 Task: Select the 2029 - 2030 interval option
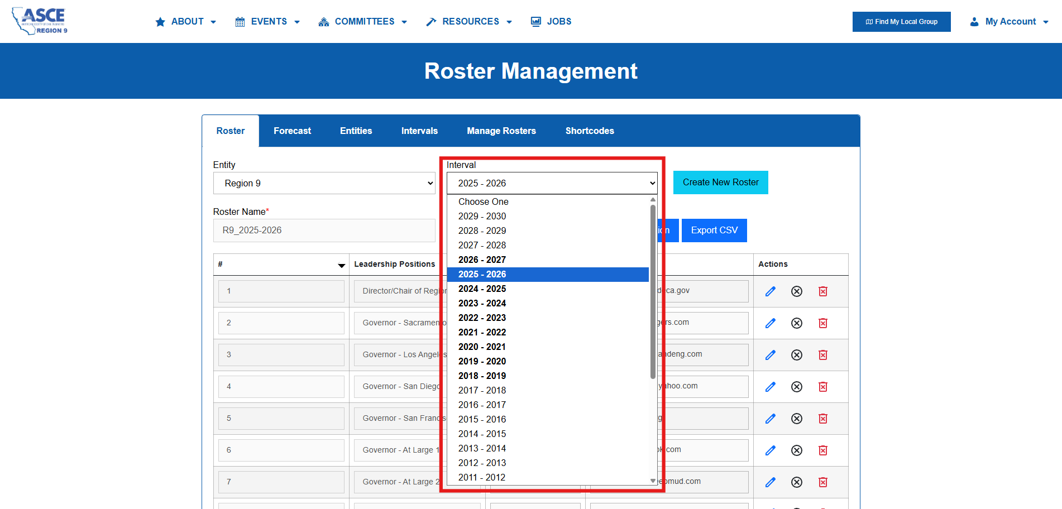pos(548,216)
